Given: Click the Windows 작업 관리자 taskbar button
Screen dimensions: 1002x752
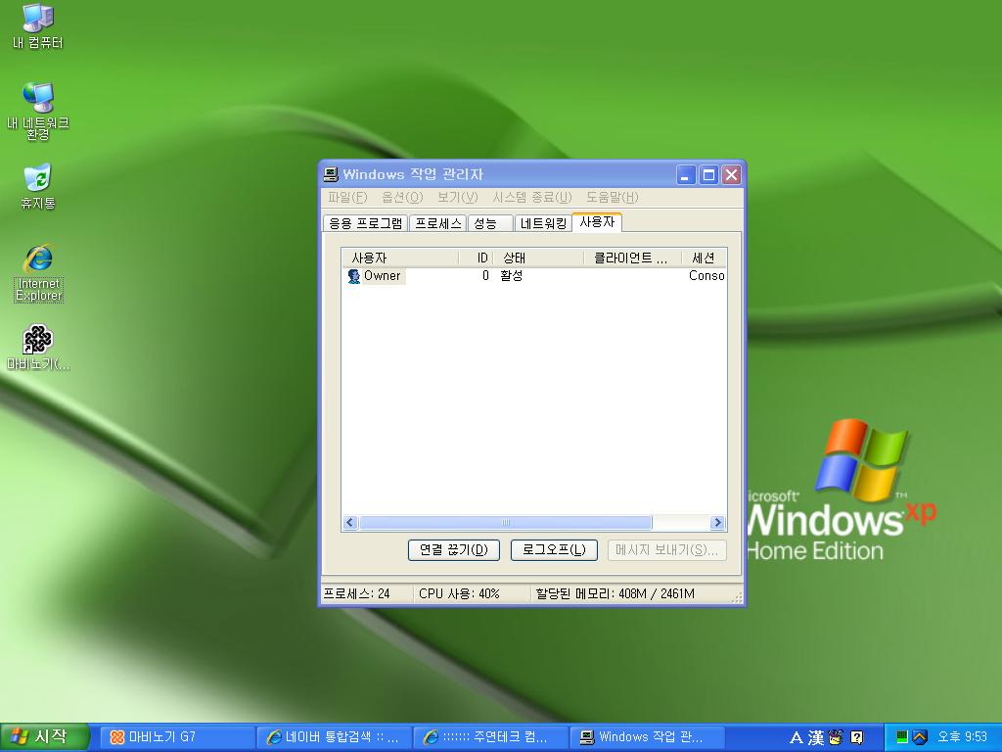Looking at the screenshot, I should coord(647,737).
